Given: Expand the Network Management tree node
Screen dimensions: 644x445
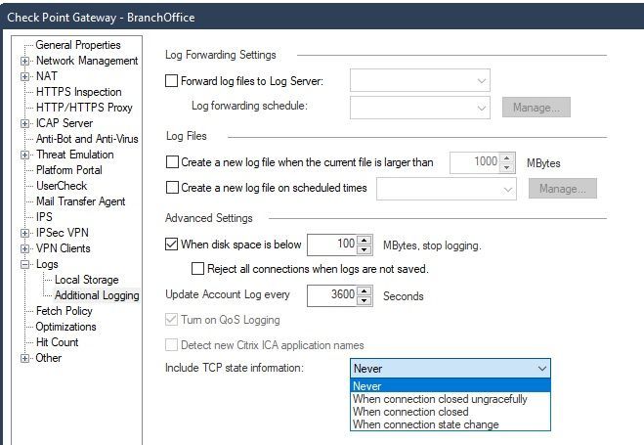Looking at the screenshot, I should click(24, 61).
